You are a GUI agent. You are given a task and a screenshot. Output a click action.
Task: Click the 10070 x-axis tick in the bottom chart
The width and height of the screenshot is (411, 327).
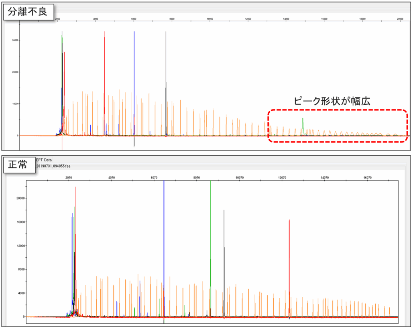click(x=239, y=177)
